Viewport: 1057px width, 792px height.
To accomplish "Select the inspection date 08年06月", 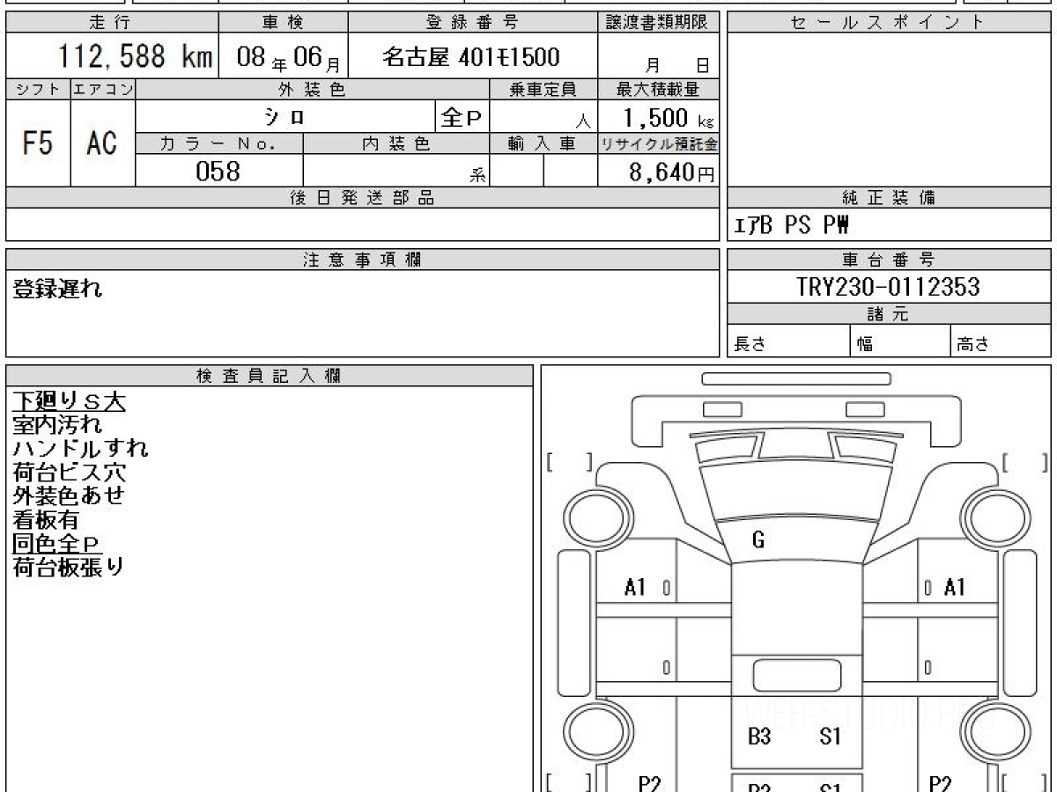I will 289,58.
